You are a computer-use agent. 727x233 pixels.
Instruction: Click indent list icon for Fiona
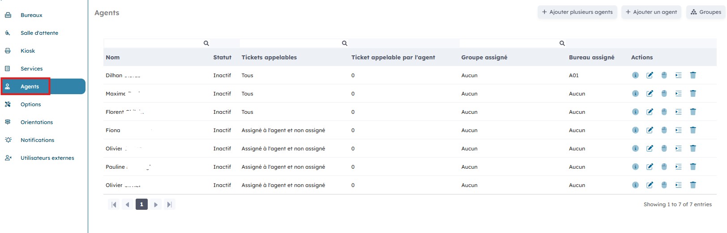tap(678, 130)
